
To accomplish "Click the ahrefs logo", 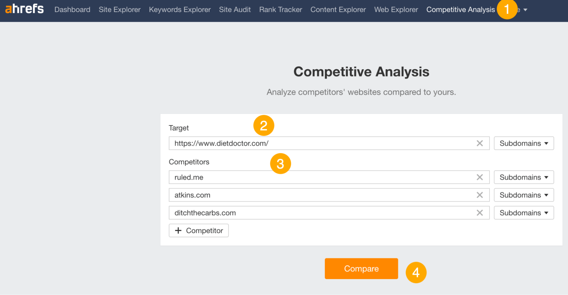I will (24, 9).
